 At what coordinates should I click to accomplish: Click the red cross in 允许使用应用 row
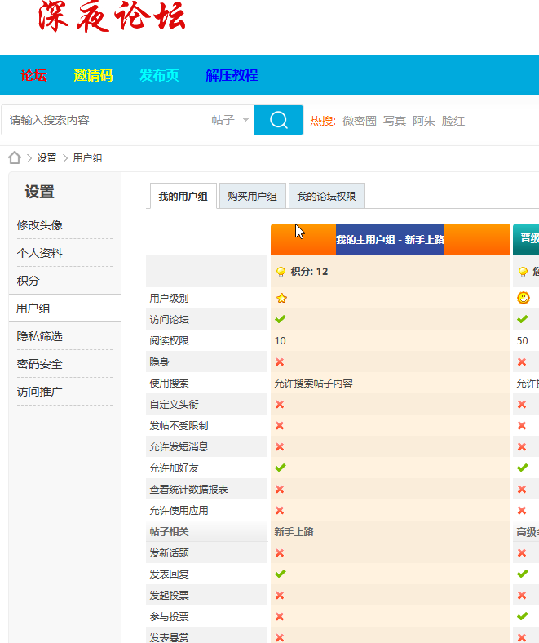[x=280, y=511]
